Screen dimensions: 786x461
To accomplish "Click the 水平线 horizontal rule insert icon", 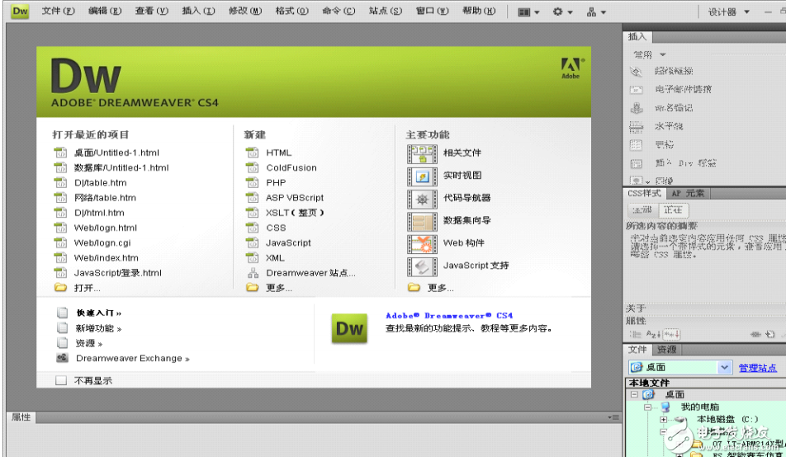I will pyautogui.click(x=636, y=127).
